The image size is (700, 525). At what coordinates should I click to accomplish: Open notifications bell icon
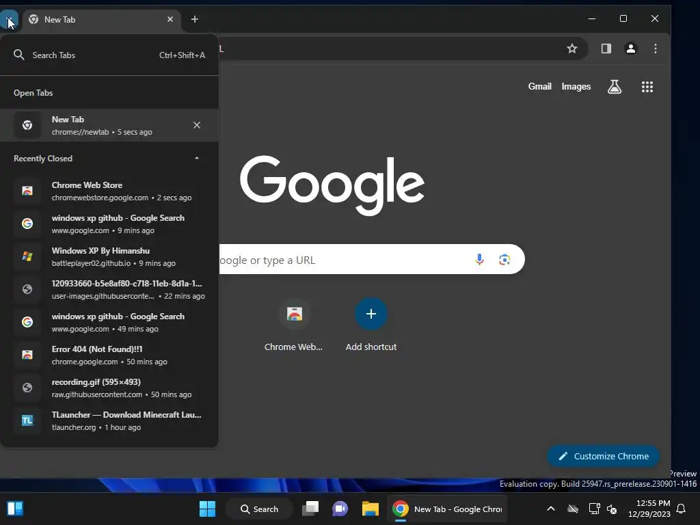[x=682, y=509]
